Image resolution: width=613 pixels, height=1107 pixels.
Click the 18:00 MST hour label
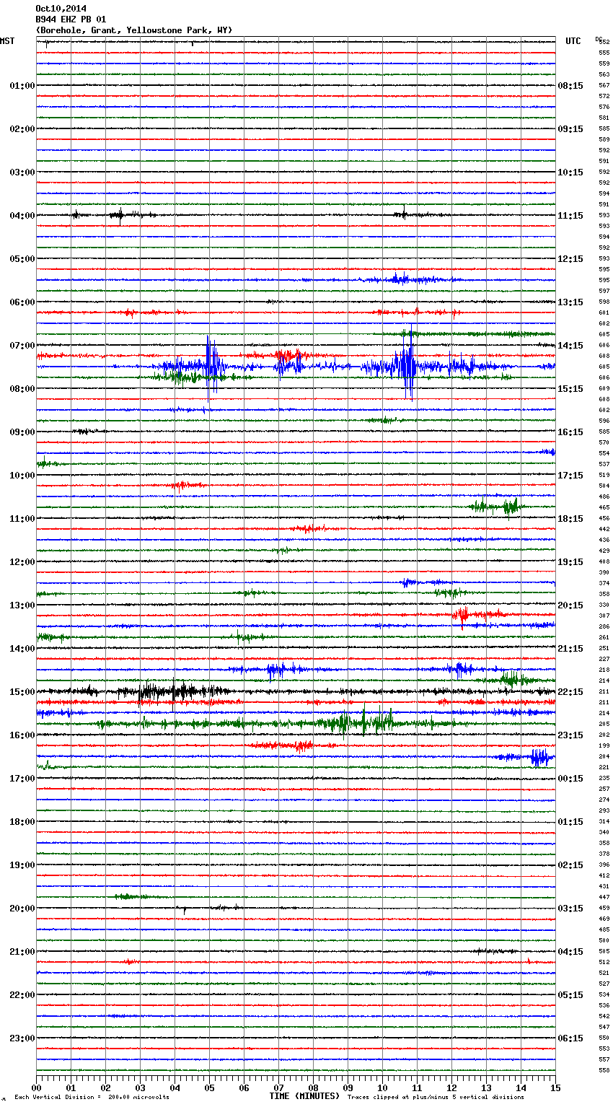(22, 822)
